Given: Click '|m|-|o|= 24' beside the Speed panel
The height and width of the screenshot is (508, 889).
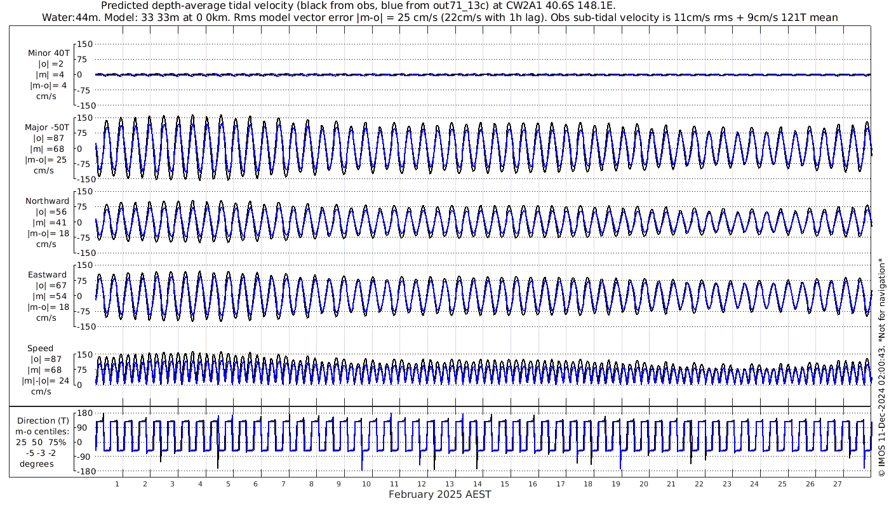Looking at the screenshot, I should (44, 380).
